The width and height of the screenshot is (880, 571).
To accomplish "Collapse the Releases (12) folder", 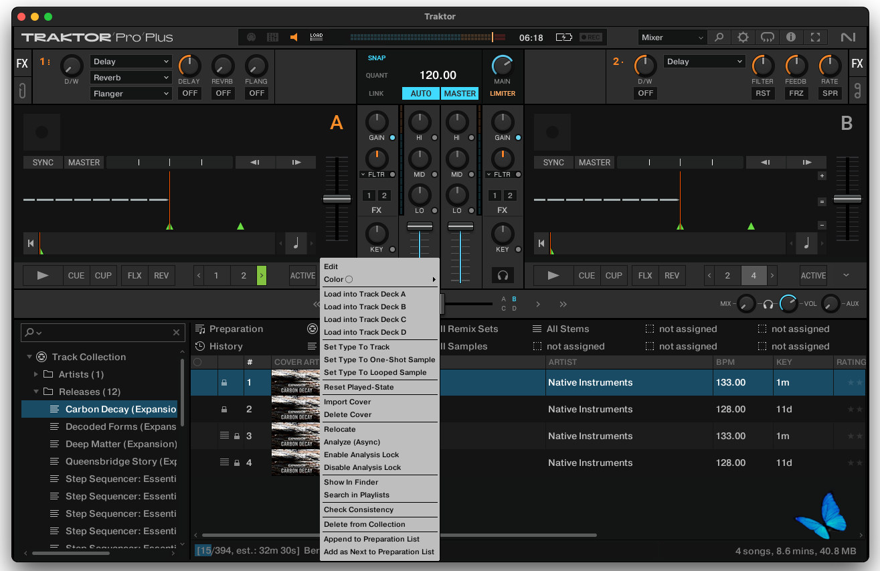I will [x=36, y=392].
